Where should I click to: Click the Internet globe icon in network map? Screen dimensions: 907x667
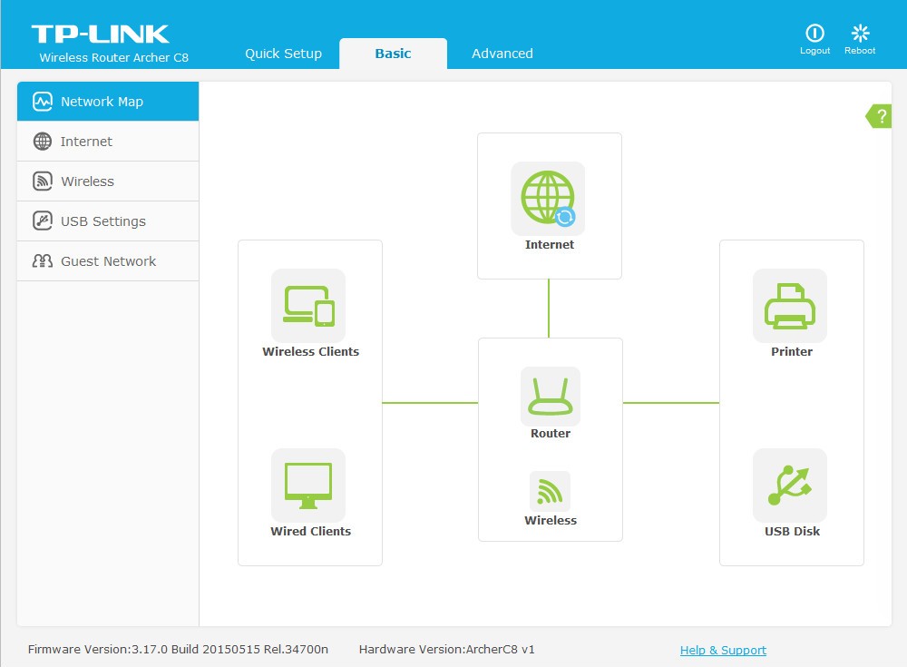click(548, 198)
